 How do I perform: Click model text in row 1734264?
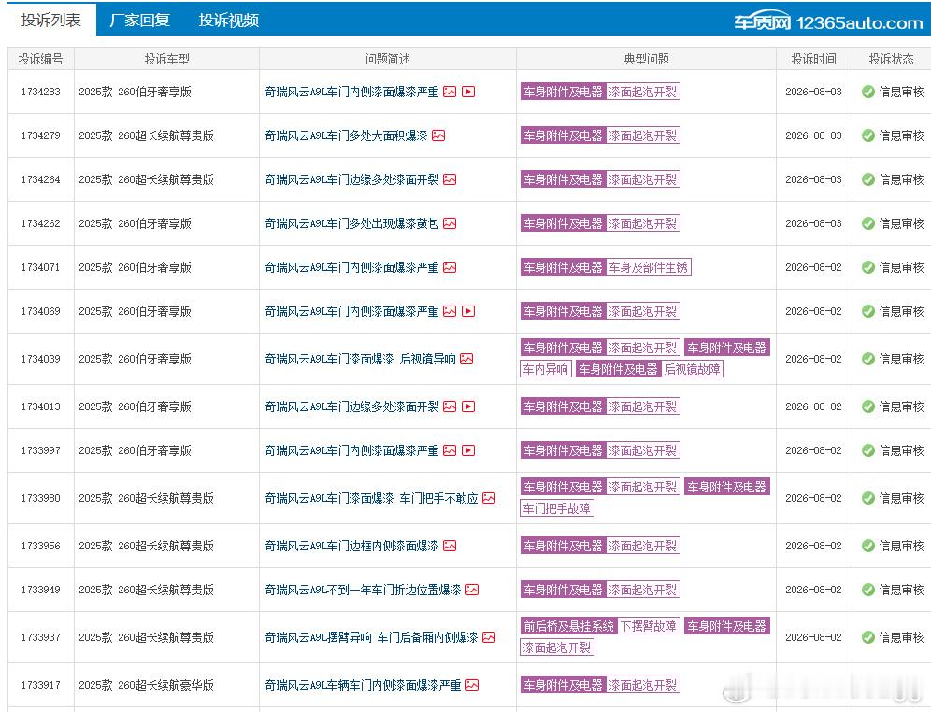pyautogui.click(x=146, y=179)
